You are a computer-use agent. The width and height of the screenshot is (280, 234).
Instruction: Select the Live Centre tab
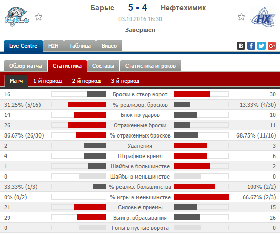[x=23, y=46]
